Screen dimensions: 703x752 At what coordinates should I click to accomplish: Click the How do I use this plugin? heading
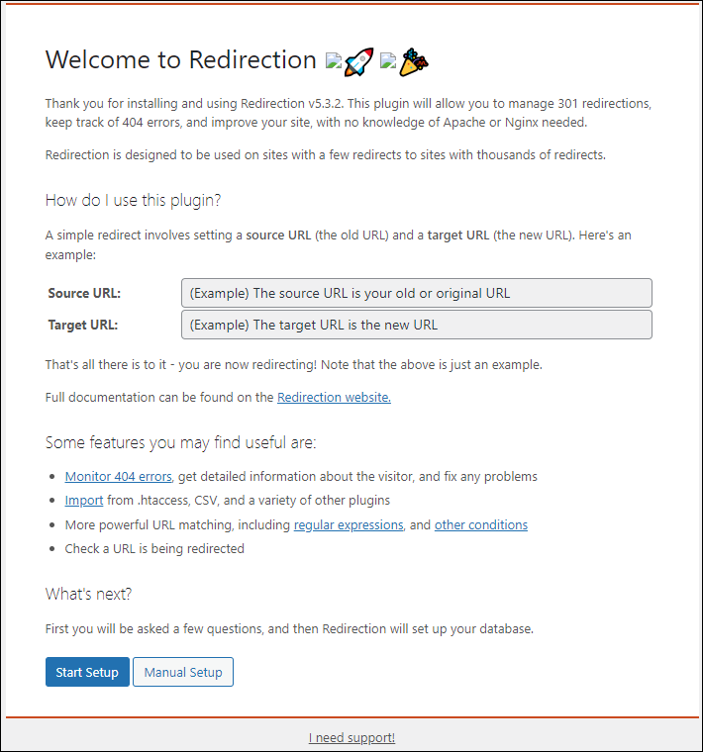point(133,200)
